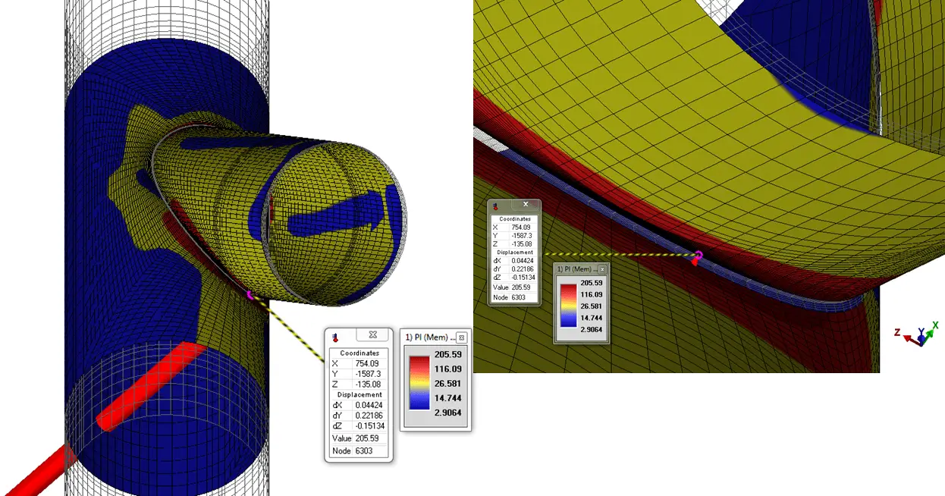Close the probe popup over the yellow mesh
This screenshot has height=496, width=945.
click(x=526, y=206)
